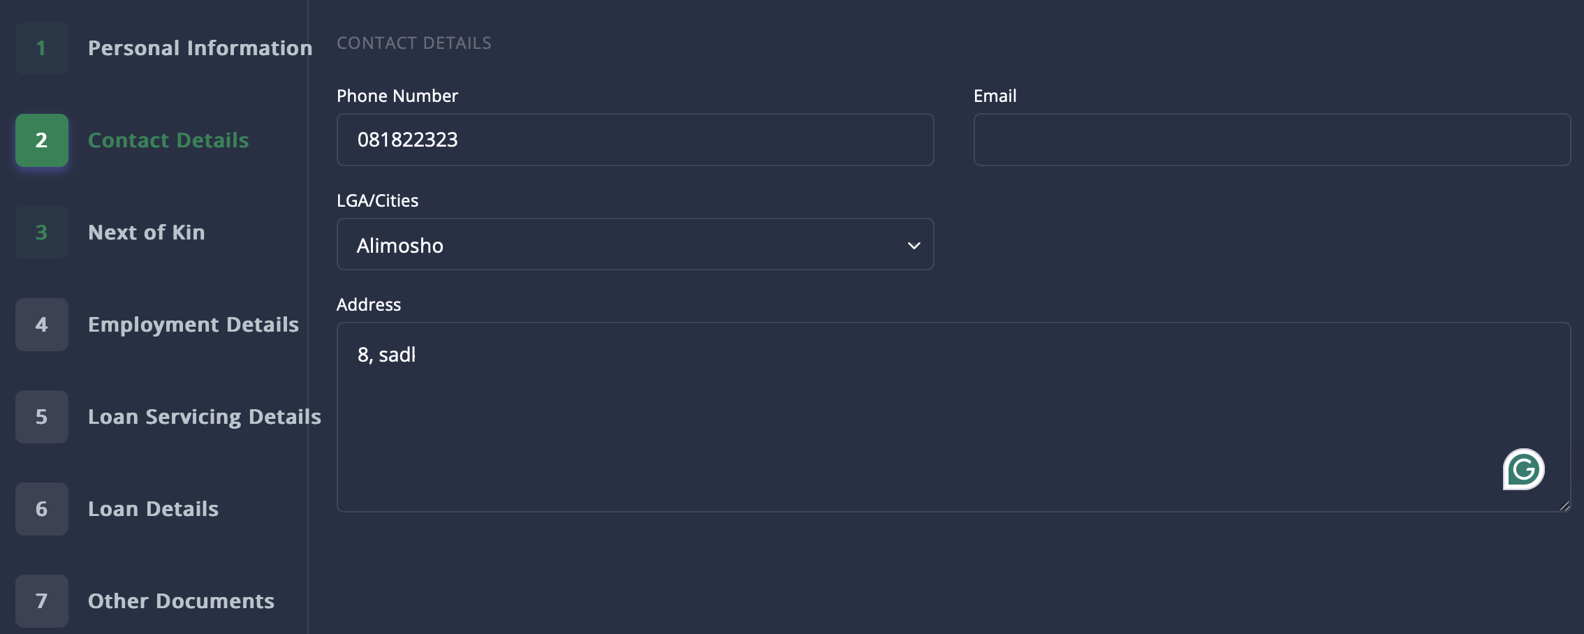
Task: Go to Personal Information step
Action: [x=200, y=48]
